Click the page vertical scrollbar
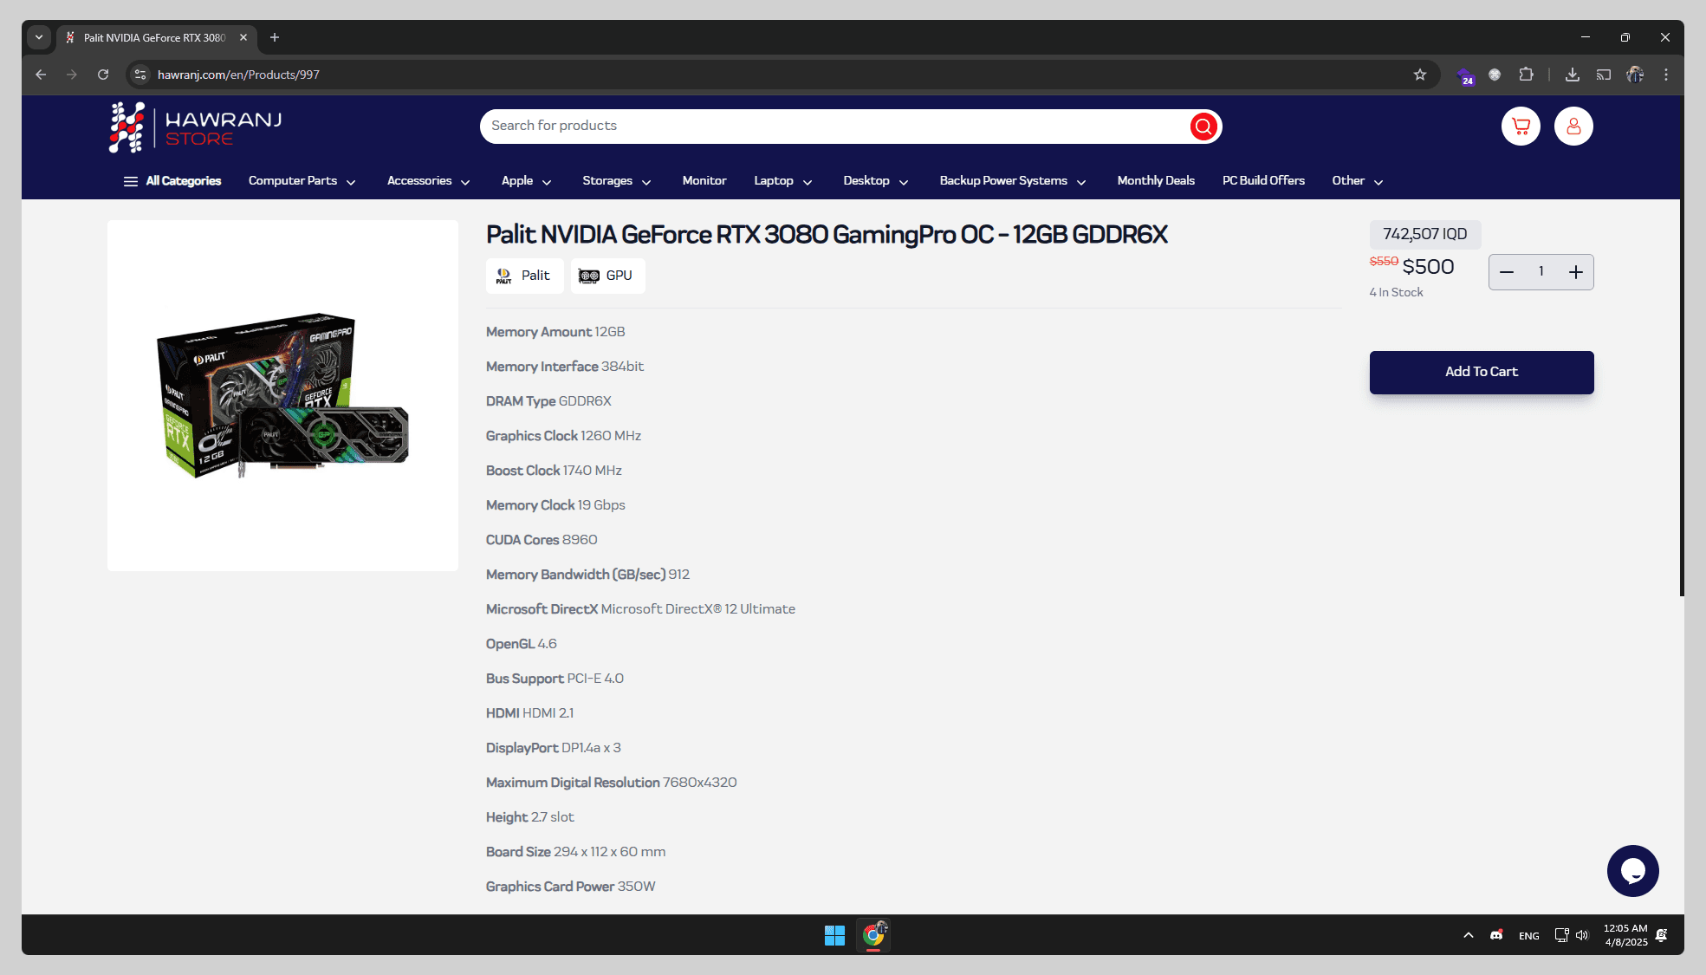1706x975 pixels. coord(1682,347)
